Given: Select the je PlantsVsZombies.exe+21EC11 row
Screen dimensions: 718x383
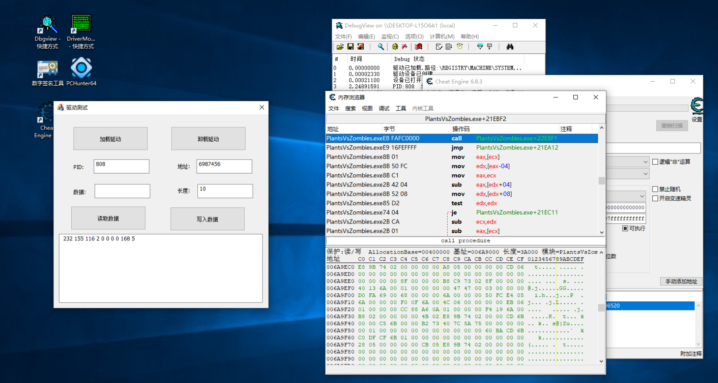Looking at the screenshot, I should point(462,213).
